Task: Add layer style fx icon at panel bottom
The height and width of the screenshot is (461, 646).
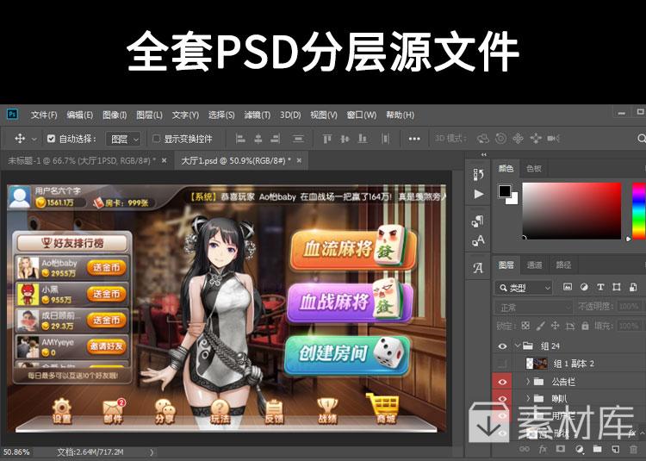Action: 543,449
